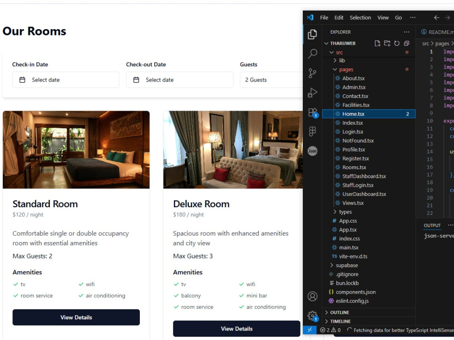Click calendar icon in Check-in Date field
Viewport: 454px width, 340px height.
click(x=22, y=80)
